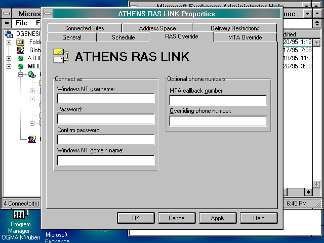Viewport: 324px width, 243px height.
Task: Collapse the bottom minus node under configuration
Action: tap(32, 123)
